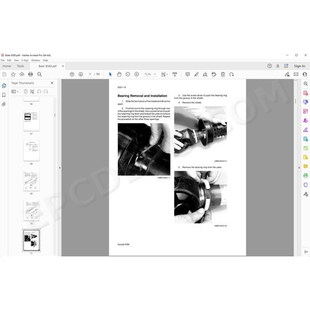Activate the Hand pan tool
Image resolution: width=310 pixels, height=310 pixels.
point(119,74)
